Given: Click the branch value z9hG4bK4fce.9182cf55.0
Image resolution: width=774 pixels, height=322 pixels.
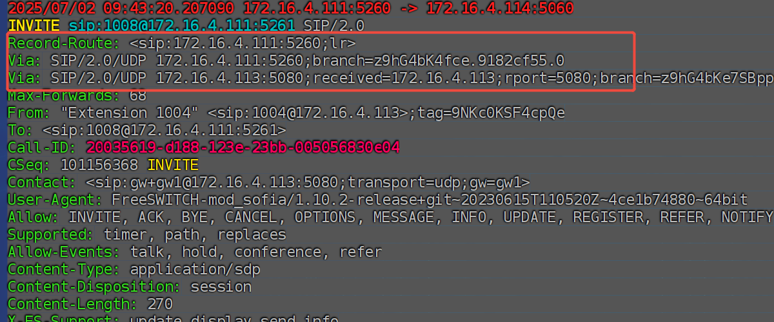Looking at the screenshot, I should click(x=469, y=61).
